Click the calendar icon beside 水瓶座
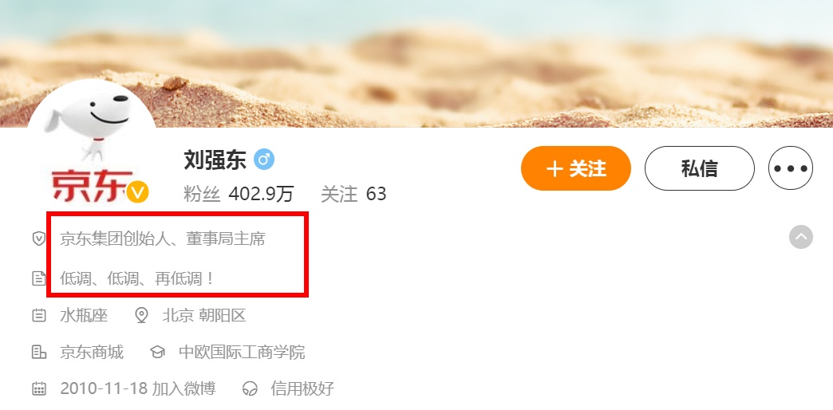The width and height of the screenshot is (833, 410). 39,315
